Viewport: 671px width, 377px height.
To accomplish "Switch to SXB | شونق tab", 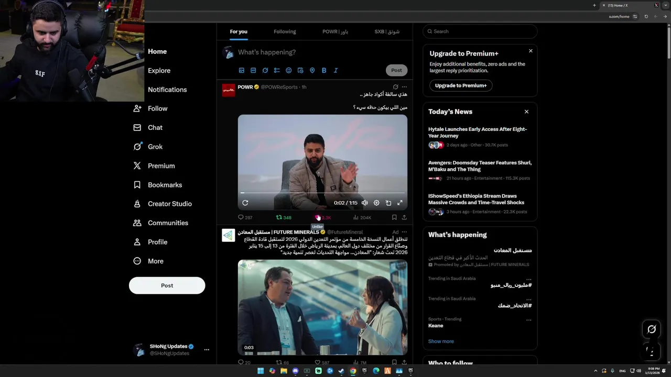I will click(x=387, y=31).
